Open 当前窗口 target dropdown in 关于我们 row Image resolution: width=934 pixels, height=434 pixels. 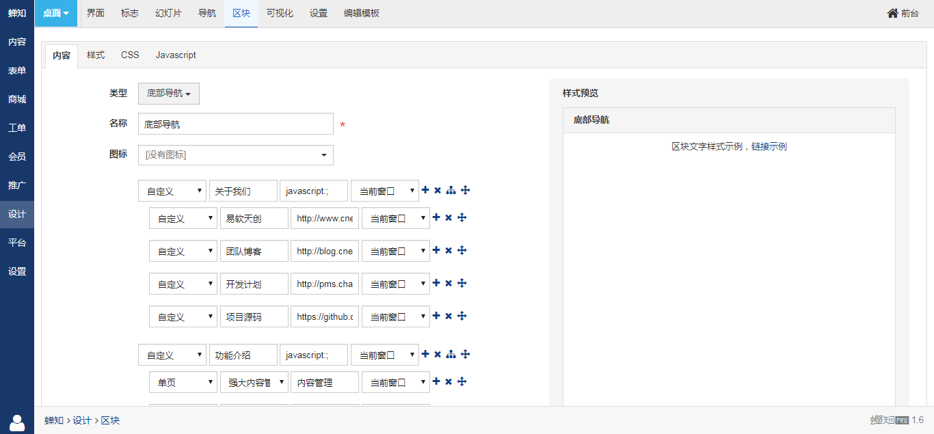tap(385, 191)
